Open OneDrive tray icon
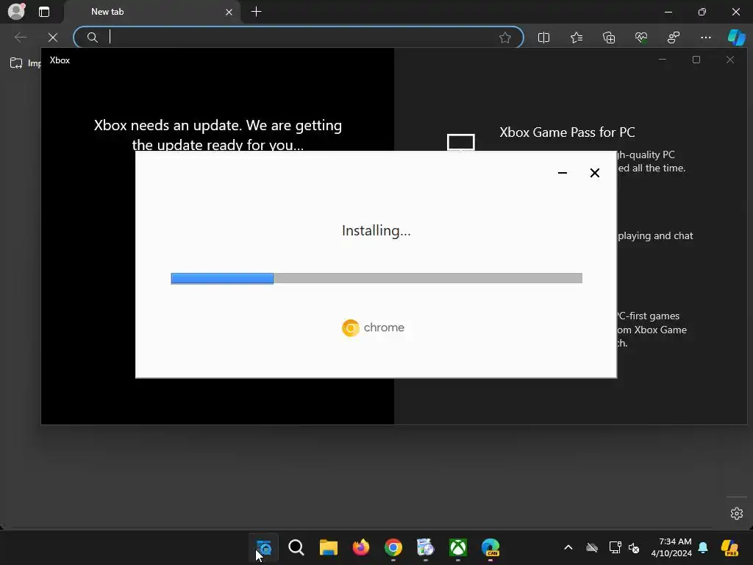The image size is (753, 565). (592, 547)
